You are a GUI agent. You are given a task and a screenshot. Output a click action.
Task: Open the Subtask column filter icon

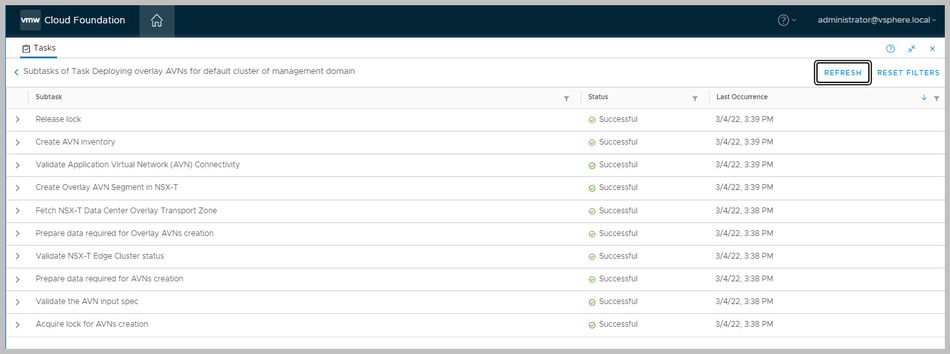(566, 99)
